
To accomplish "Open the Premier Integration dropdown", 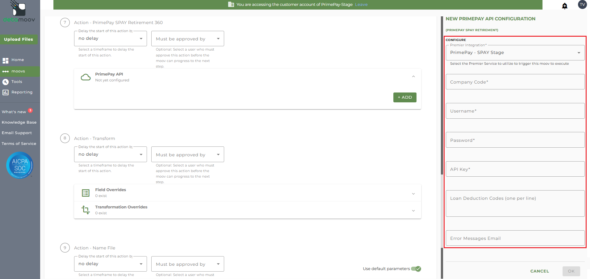I will [x=515, y=53].
